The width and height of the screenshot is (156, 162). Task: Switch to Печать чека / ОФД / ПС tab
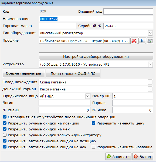(73, 73)
